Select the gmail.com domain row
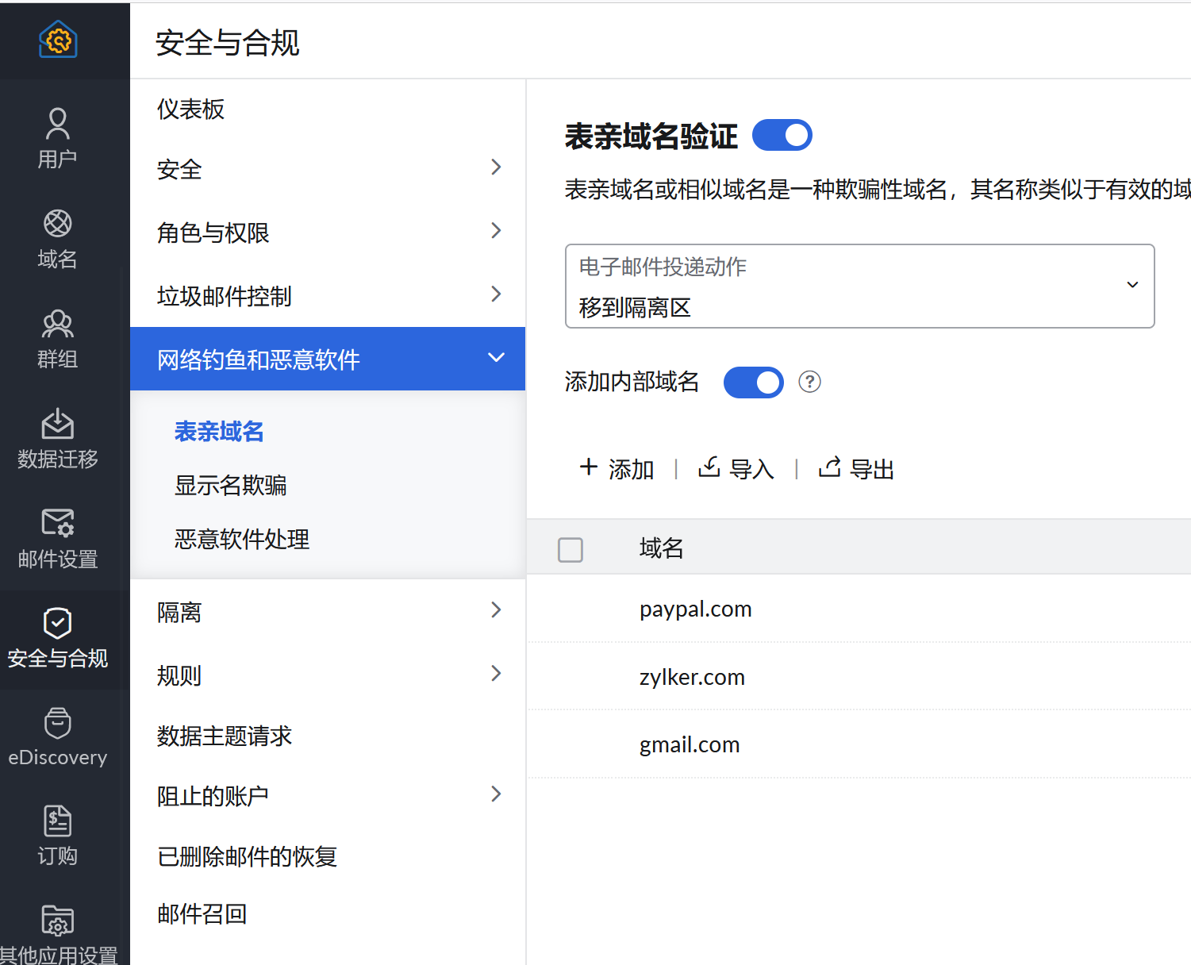The height and width of the screenshot is (965, 1191). [x=859, y=744]
